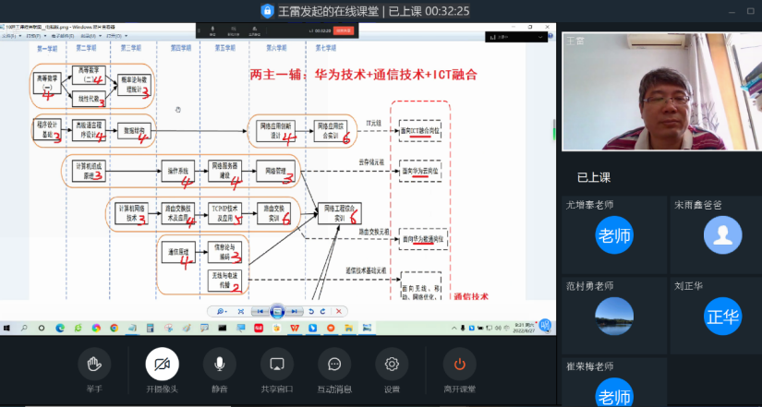The width and height of the screenshot is (762, 407).
Task: Go to previous image in Photo Viewer
Action: [x=260, y=311]
